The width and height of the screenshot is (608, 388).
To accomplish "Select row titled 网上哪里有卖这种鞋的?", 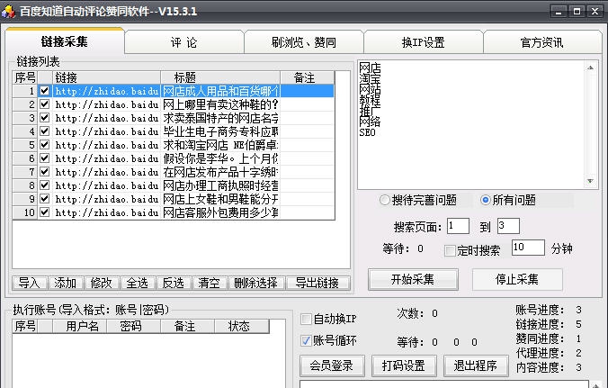I will tap(174, 104).
